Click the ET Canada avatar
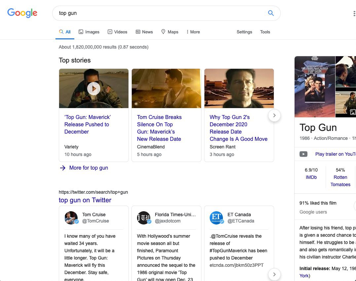 click(x=217, y=218)
